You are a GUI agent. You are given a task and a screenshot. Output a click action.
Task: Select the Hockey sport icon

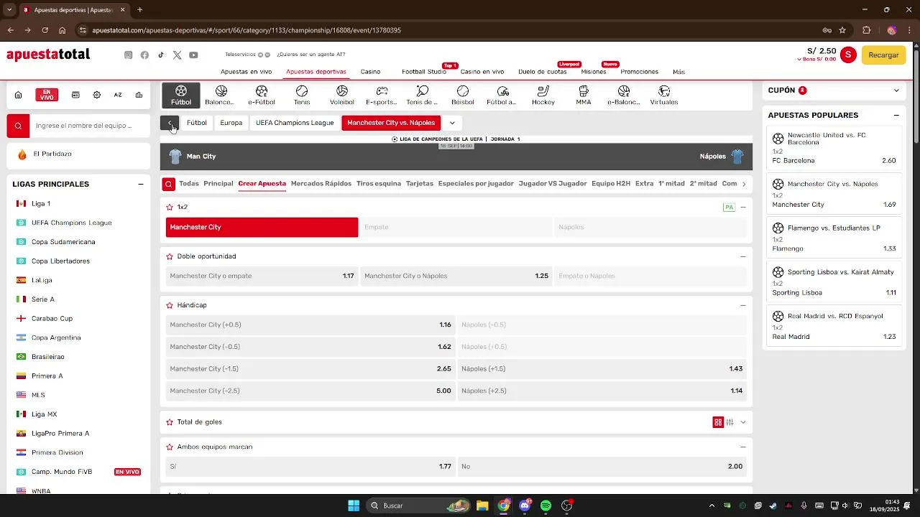(543, 96)
